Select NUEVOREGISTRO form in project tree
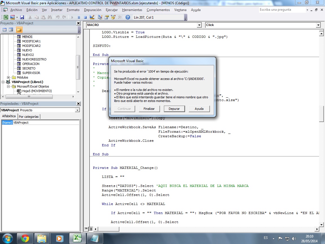The width and height of the screenshot is (325, 244). pos(34,59)
